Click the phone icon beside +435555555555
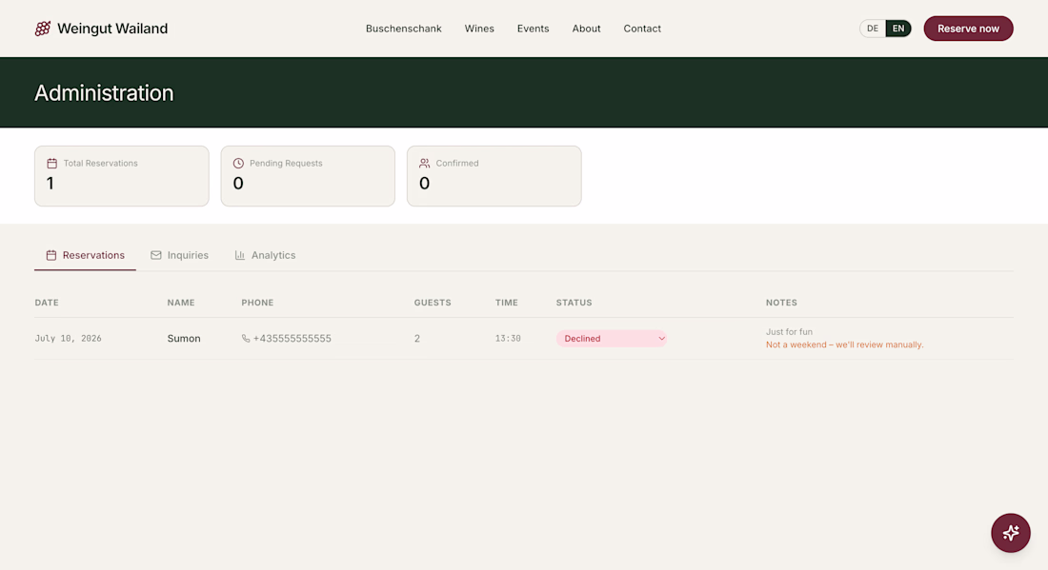Screen dimensions: 1048x570 click(245, 339)
